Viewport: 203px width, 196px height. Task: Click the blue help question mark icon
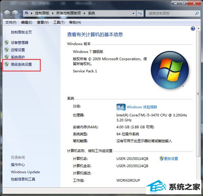tap(193, 28)
